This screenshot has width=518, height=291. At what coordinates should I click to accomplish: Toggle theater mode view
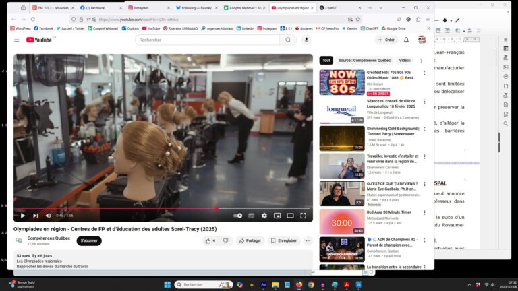pyautogui.click(x=290, y=216)
